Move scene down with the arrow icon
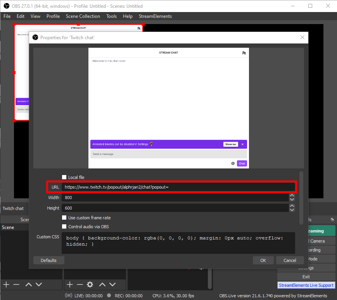 pos(39,284)
